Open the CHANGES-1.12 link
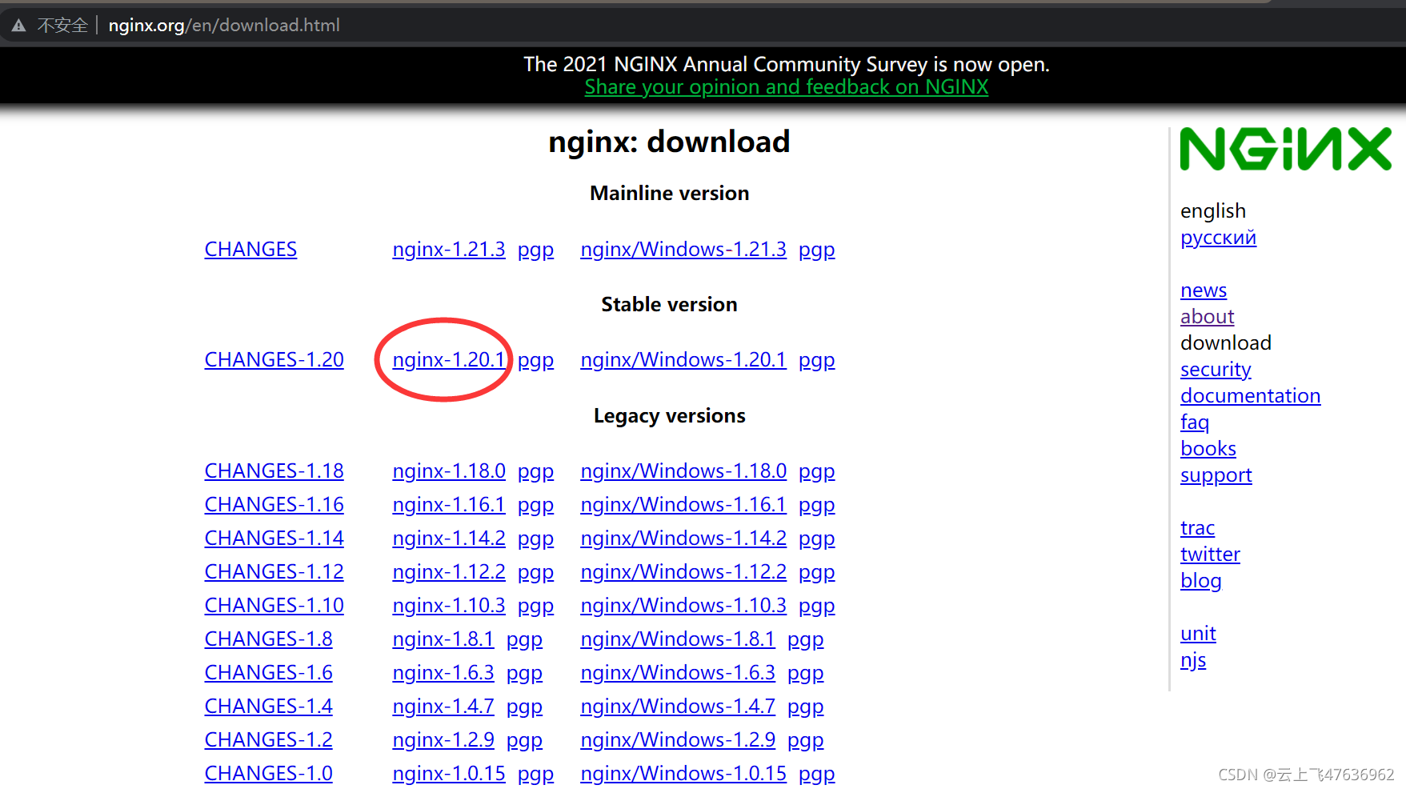 [274, 572]
